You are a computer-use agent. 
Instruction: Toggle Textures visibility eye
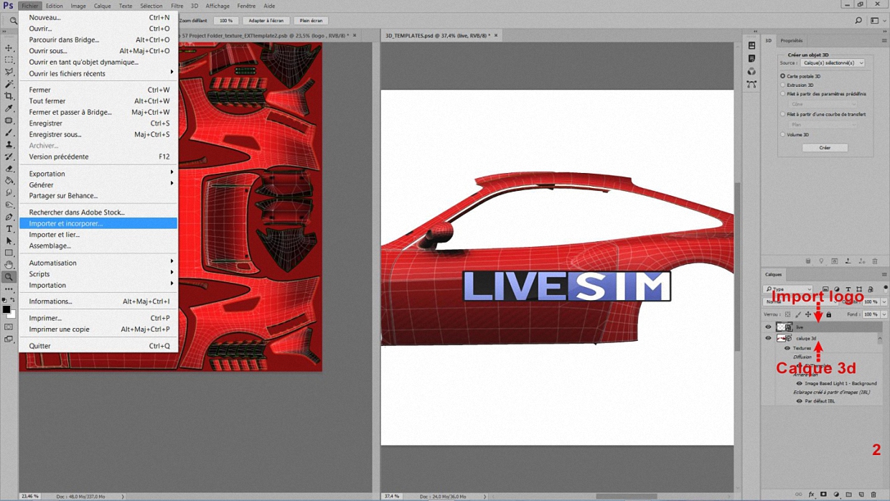[x=787, y=348]
